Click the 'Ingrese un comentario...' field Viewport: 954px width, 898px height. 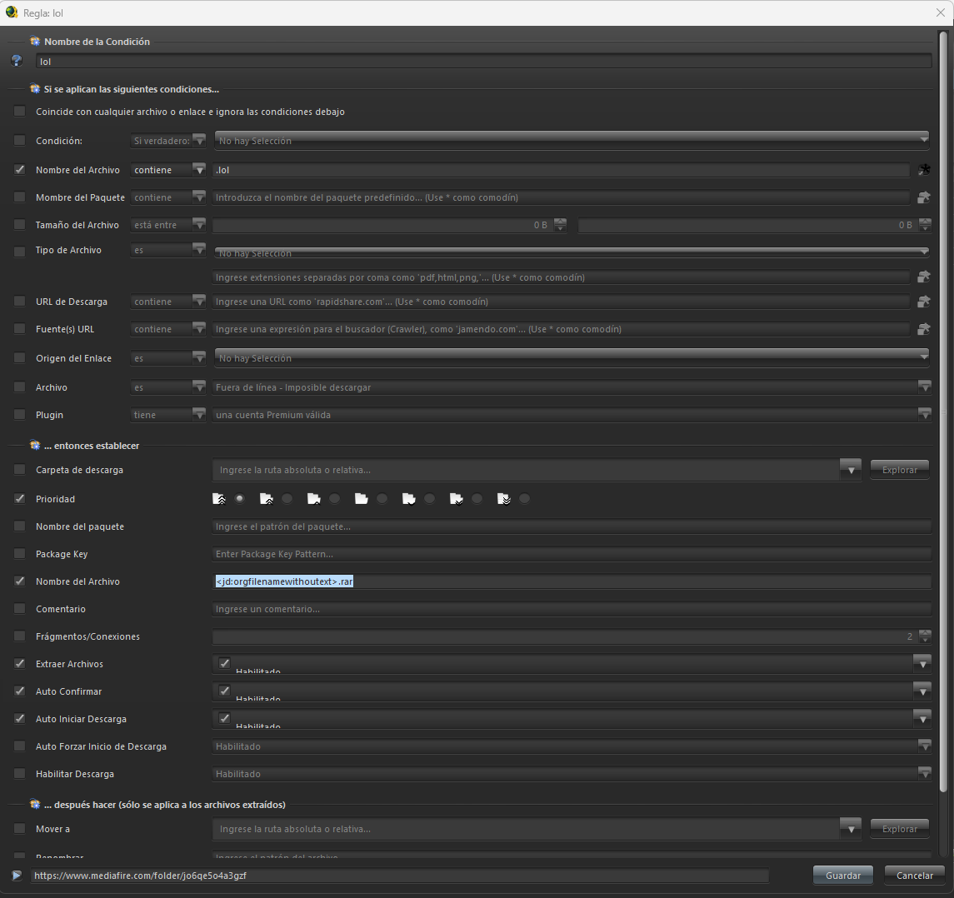coord(572,609)
